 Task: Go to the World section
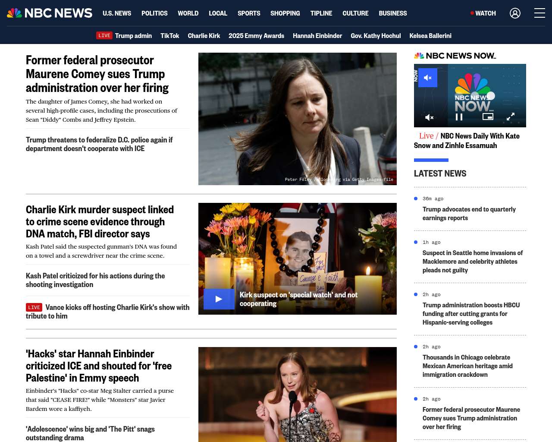click(188, 13)
